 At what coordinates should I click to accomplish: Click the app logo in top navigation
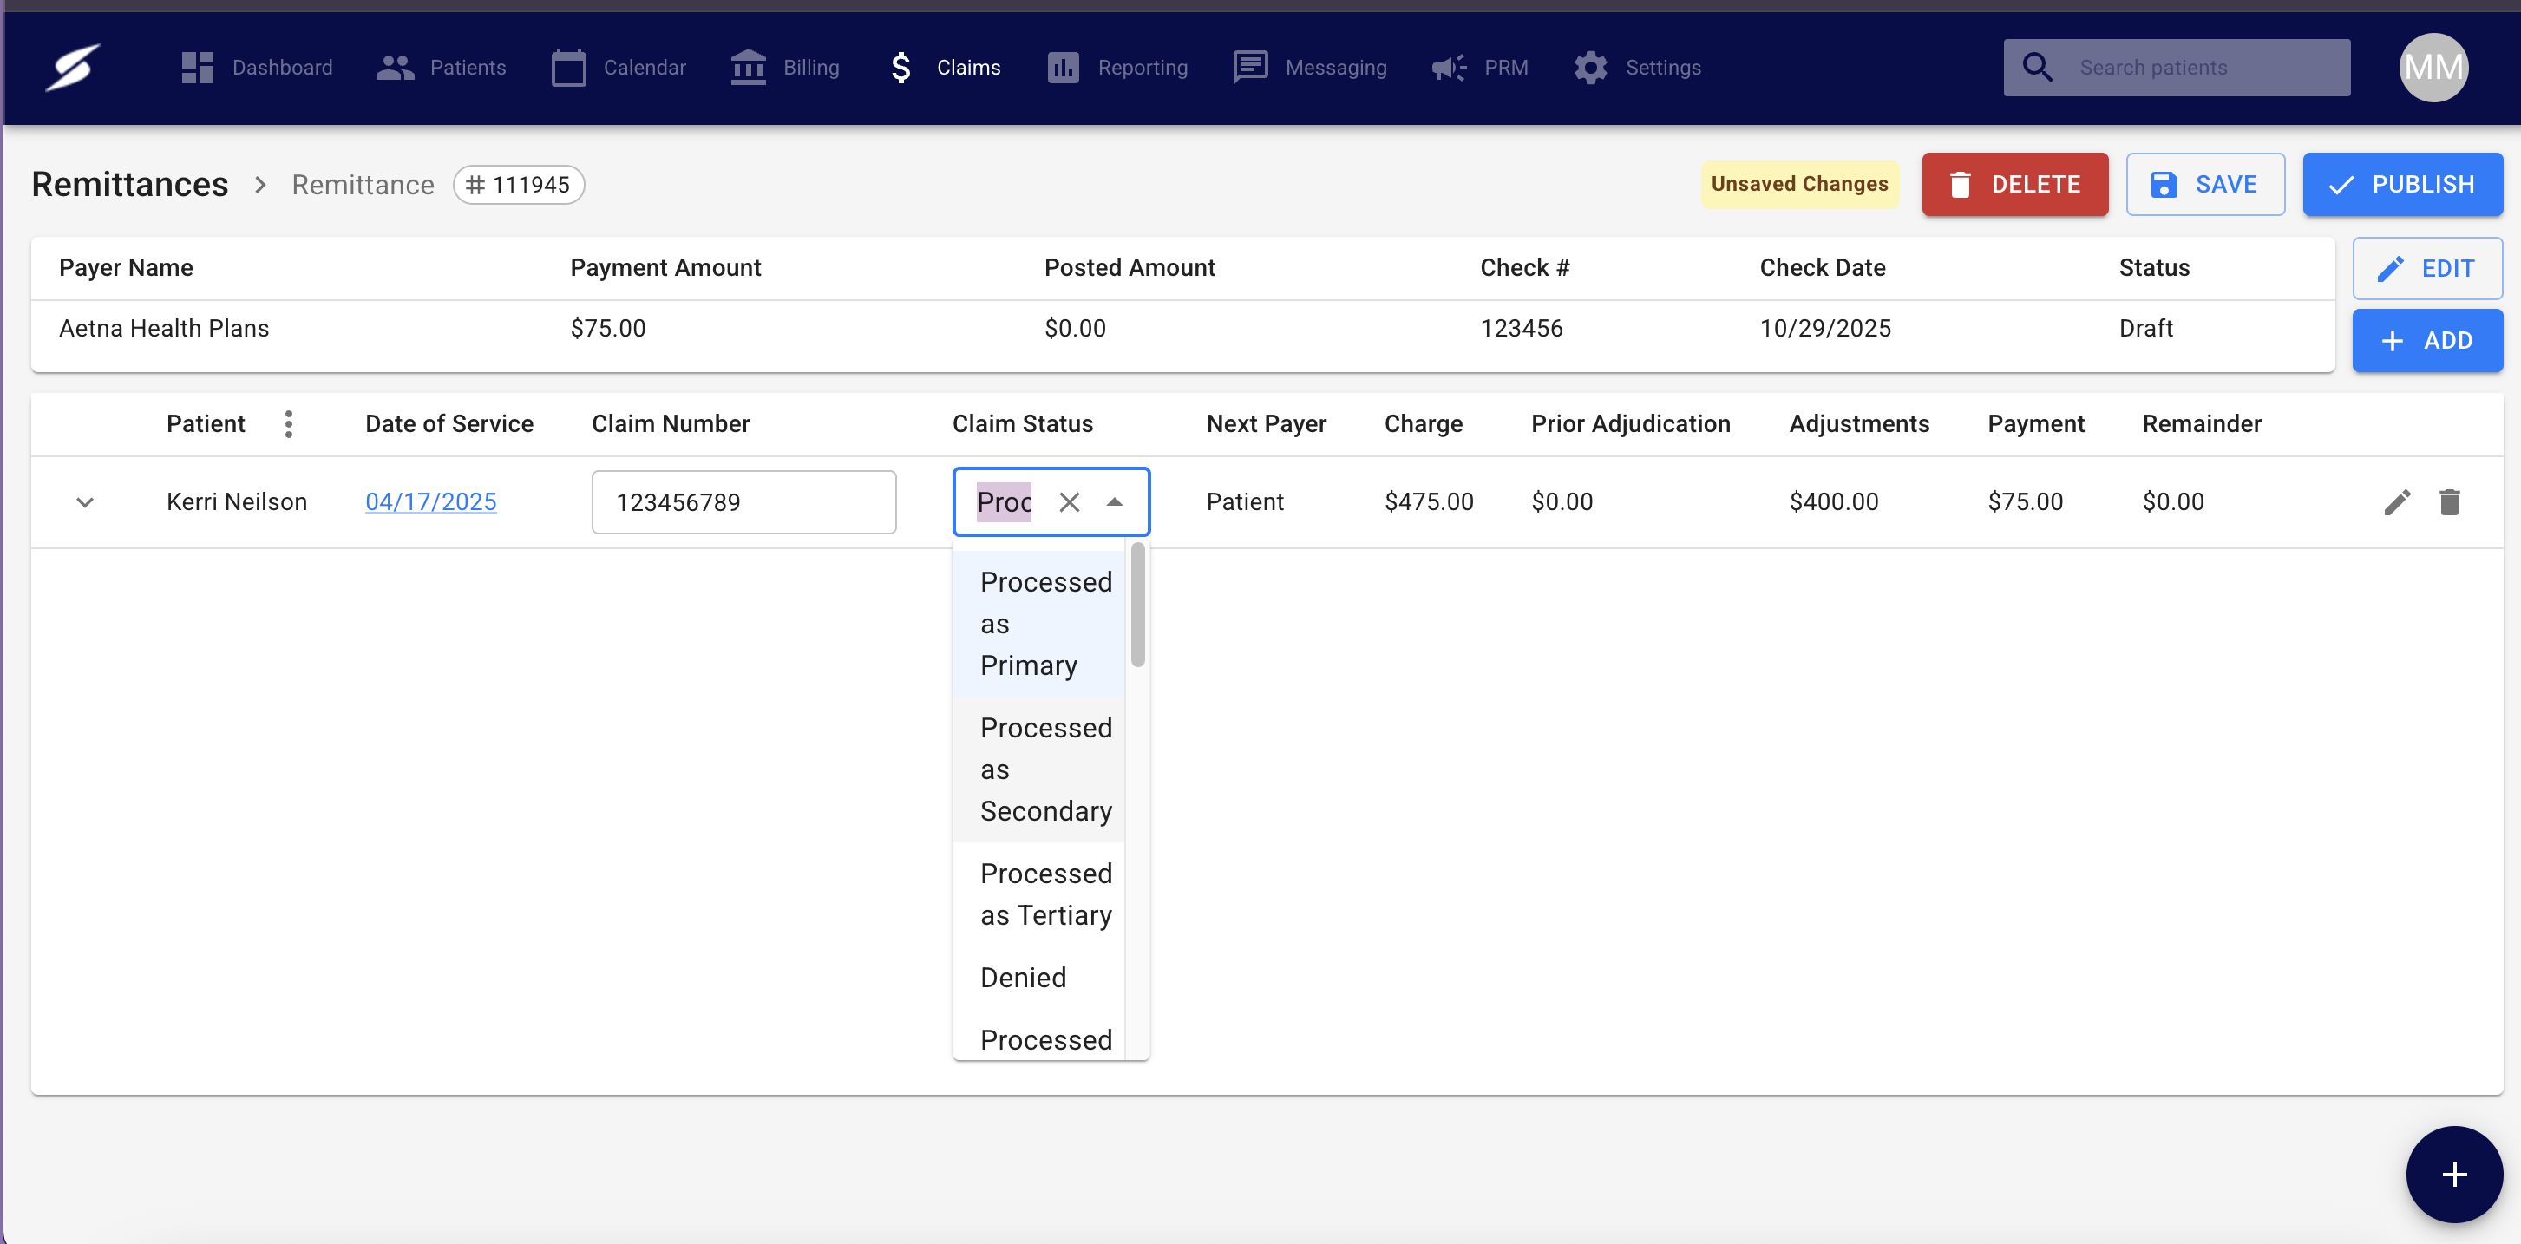pos(74,68)
